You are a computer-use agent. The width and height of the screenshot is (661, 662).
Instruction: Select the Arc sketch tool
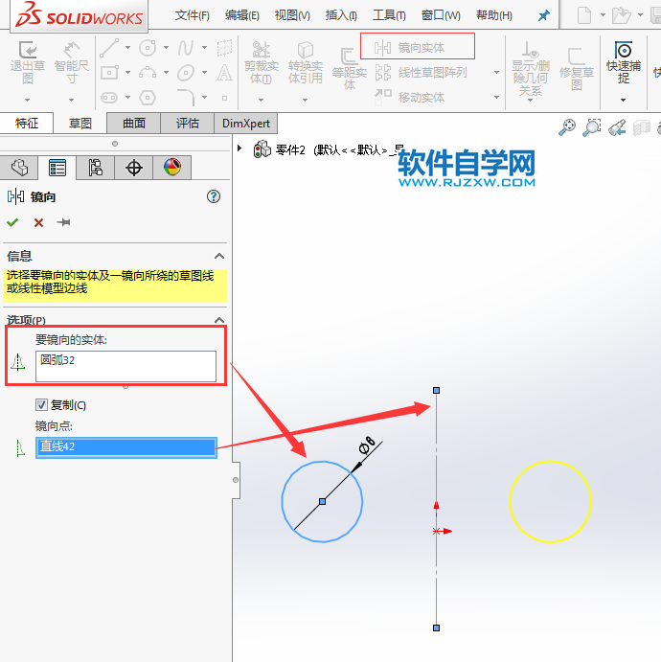pyautogui.click(x=148, y=73)
